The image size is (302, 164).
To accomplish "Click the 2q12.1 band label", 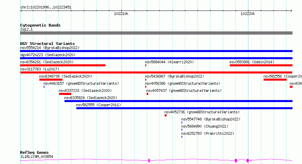I will [26, 29].
